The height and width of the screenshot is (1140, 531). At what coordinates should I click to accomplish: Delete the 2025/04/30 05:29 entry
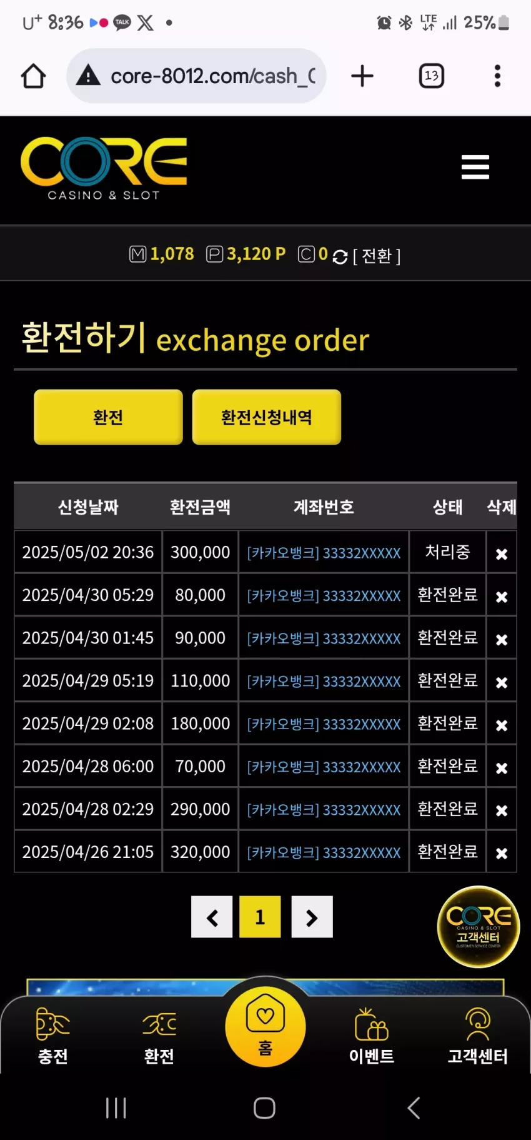point(502,597)
